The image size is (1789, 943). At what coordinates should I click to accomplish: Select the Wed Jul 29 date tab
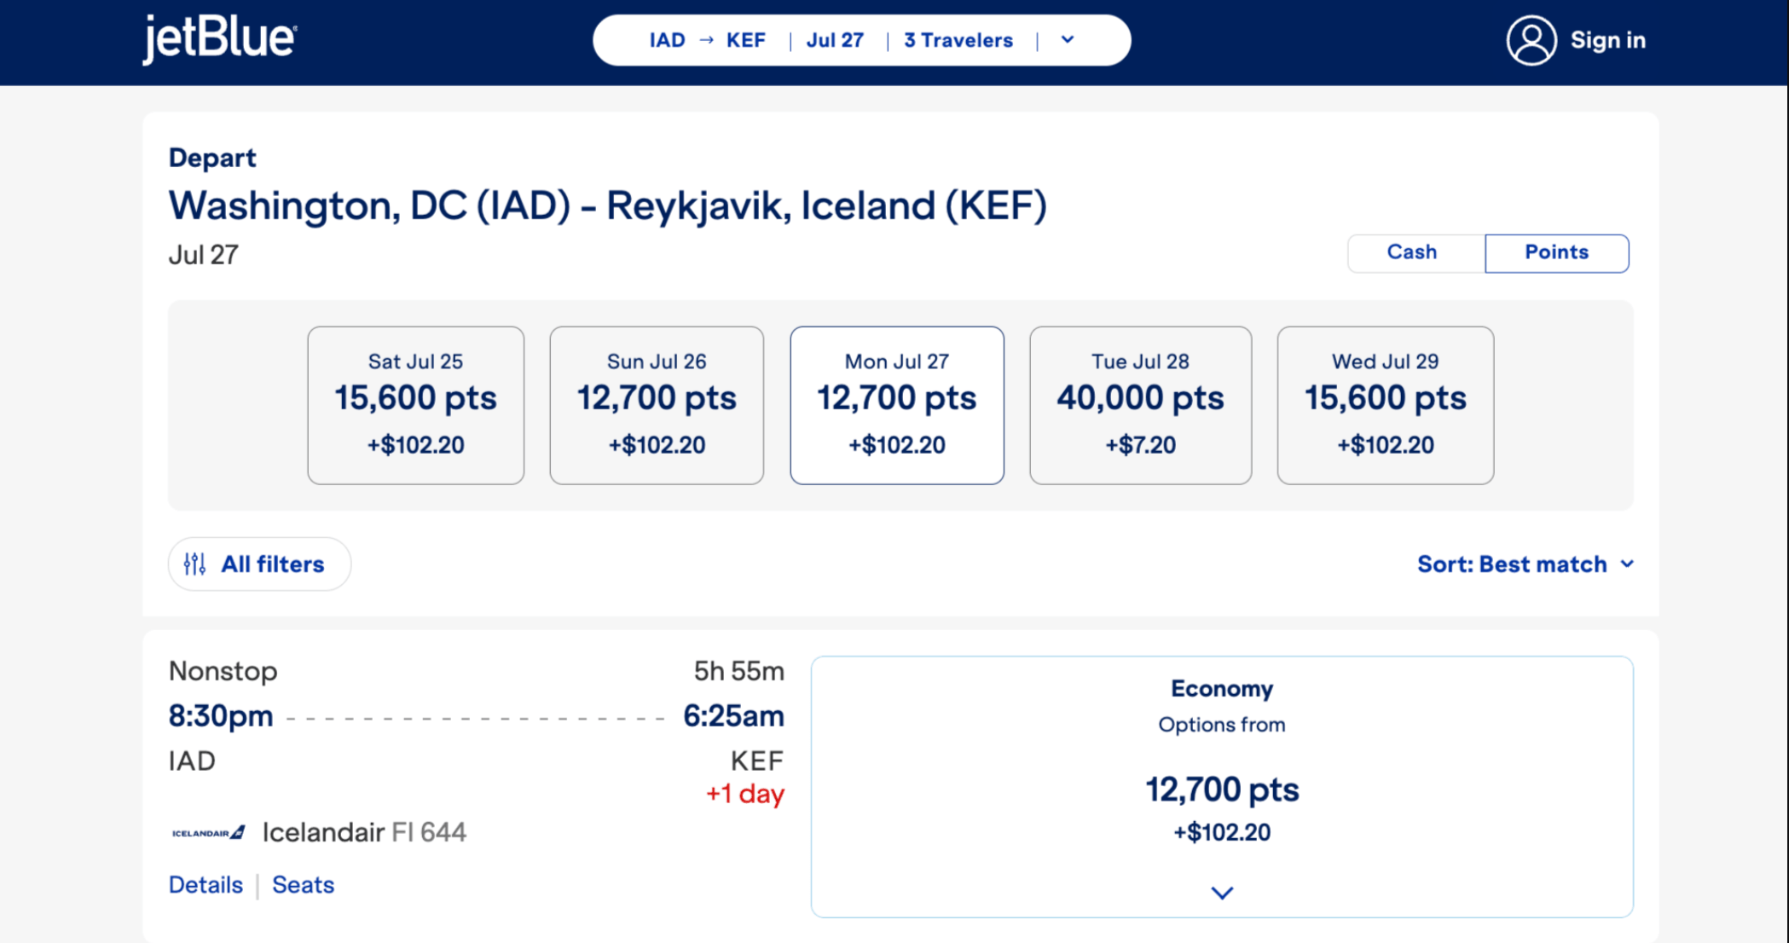click(1385, 405)
